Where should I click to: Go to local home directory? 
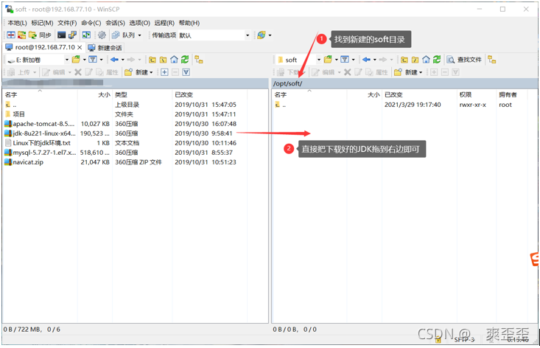click(x=175, y=60)
